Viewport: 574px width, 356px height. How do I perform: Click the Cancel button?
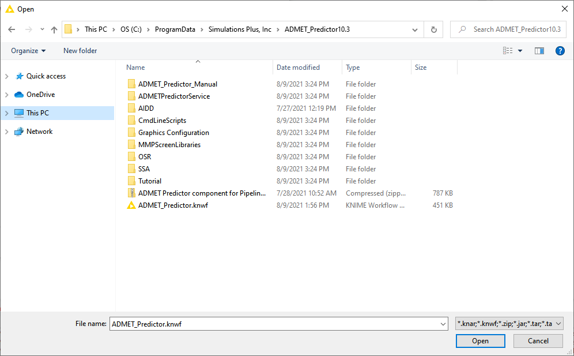click(538, 341)
